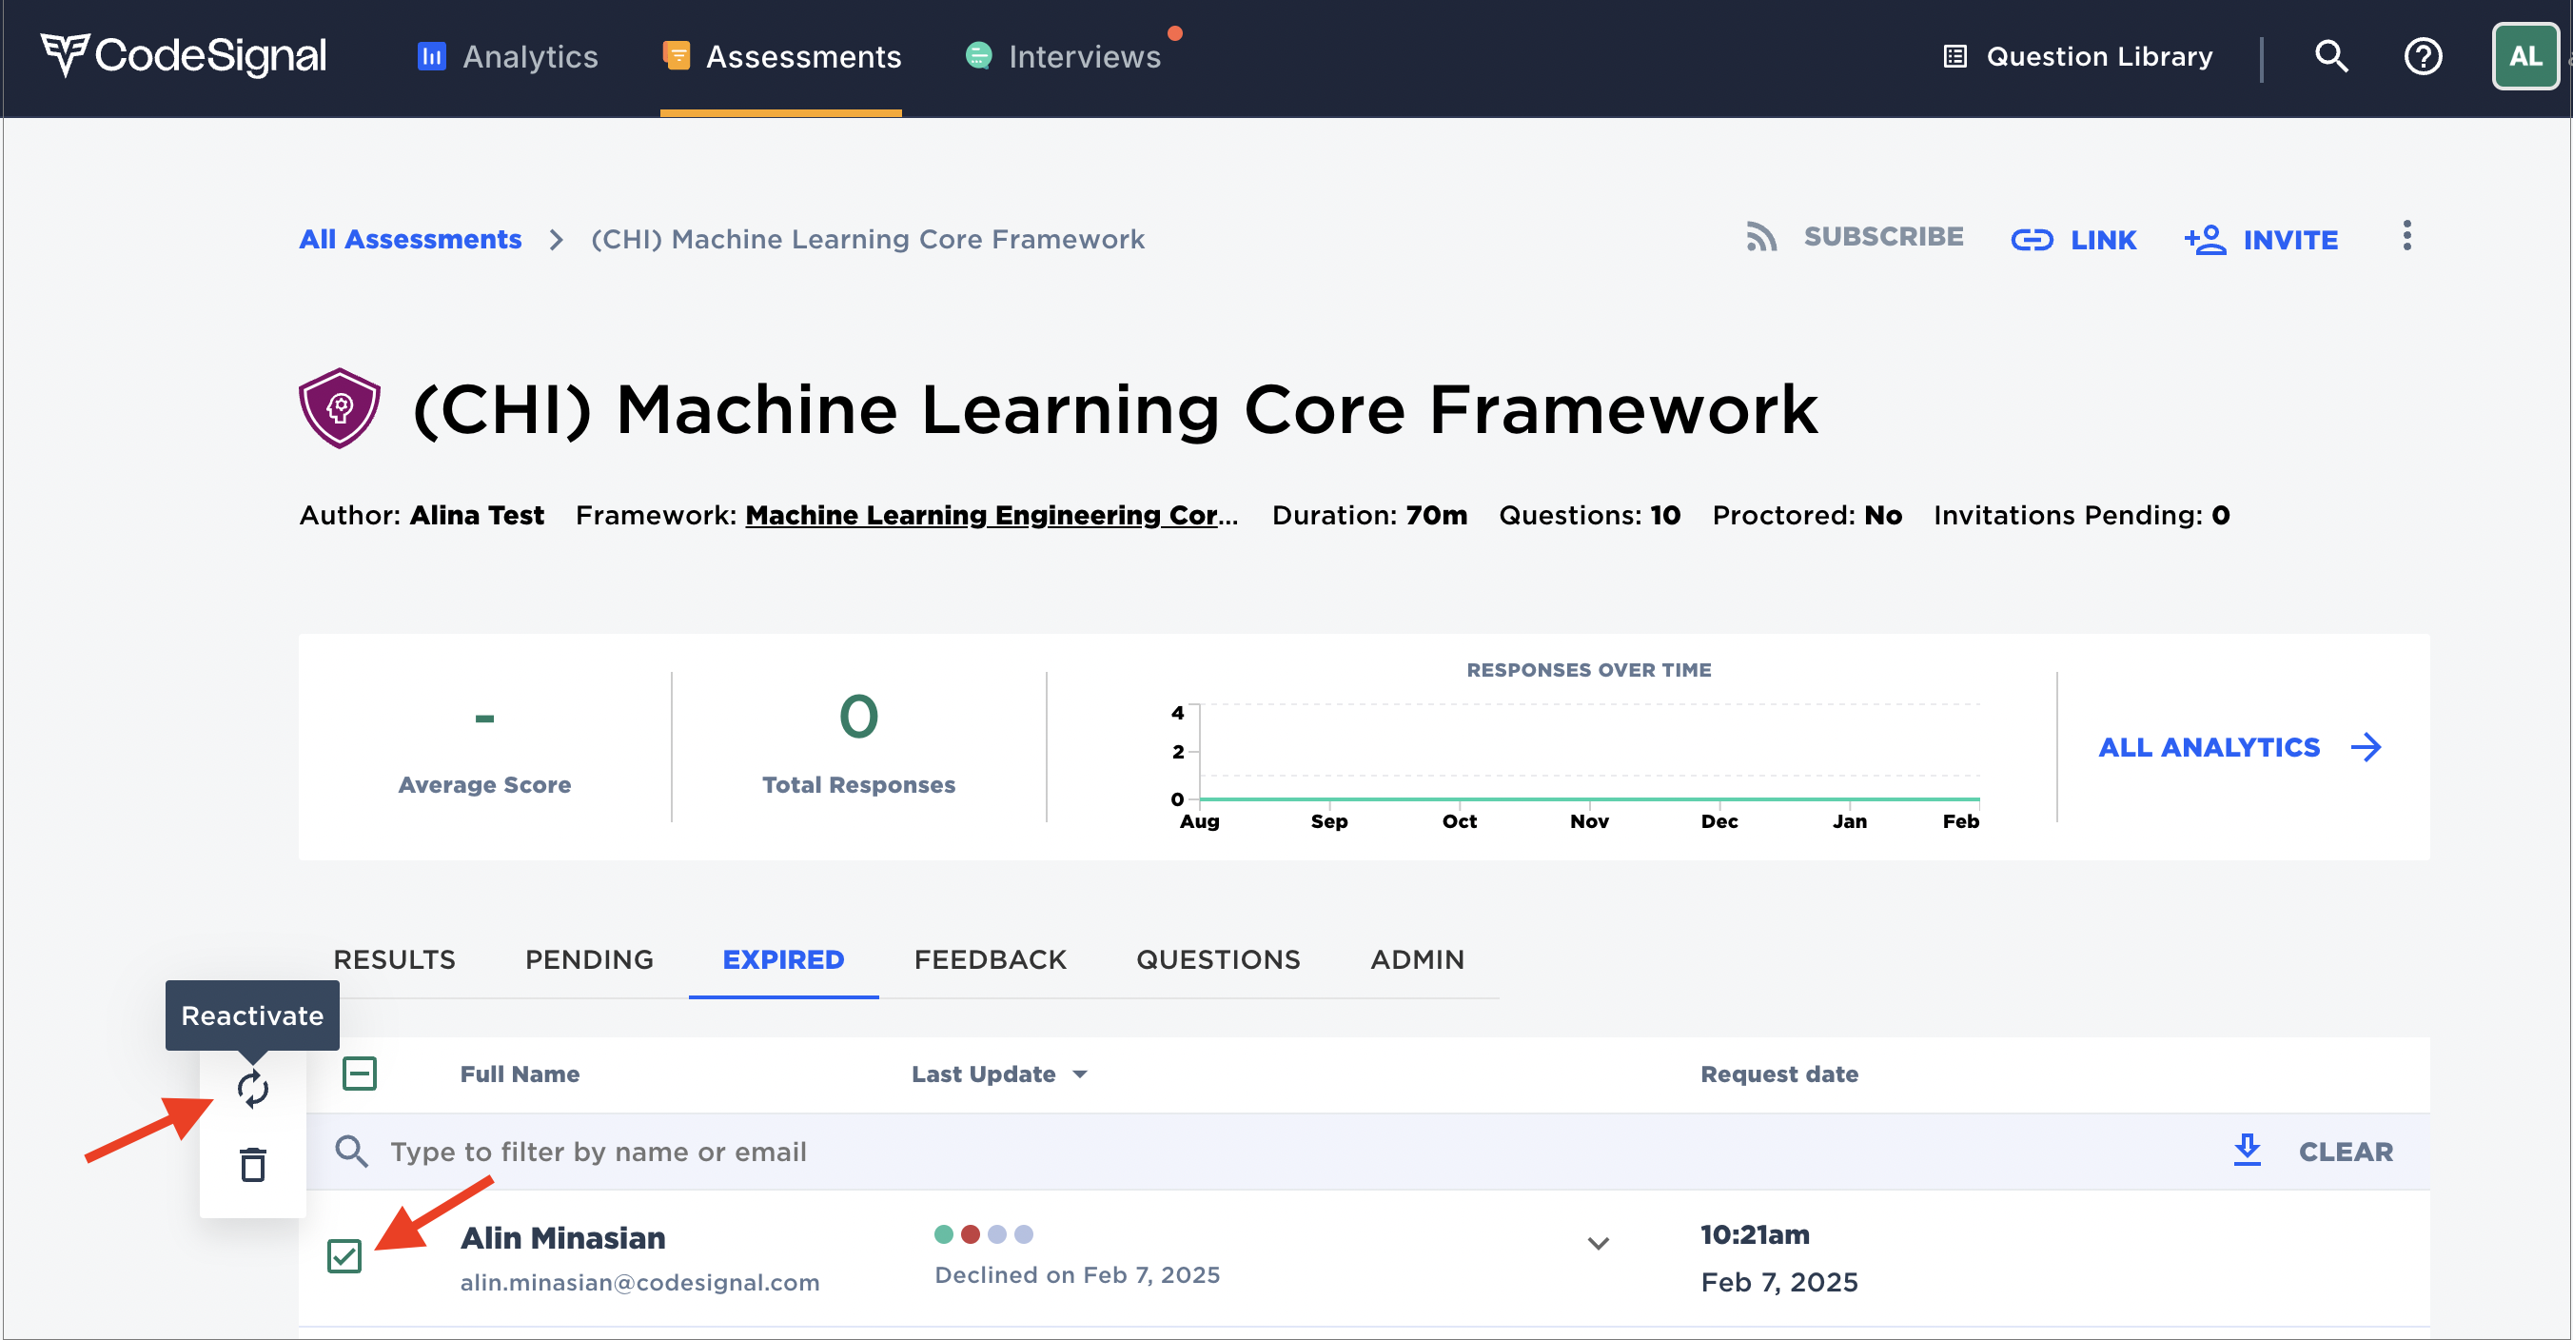2573x1340 pixels.
Task: Click the Total Responses stat
Action: (x=858, y=744)
